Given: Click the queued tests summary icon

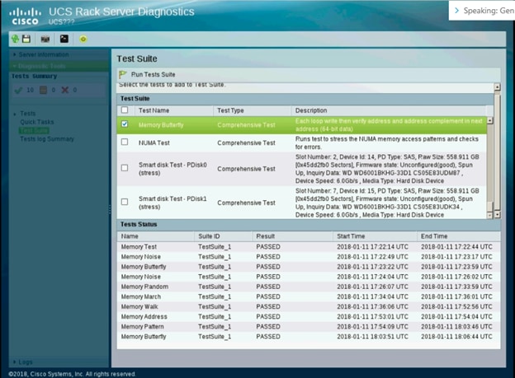Looking at the screenshot, I should click(43, 90).
